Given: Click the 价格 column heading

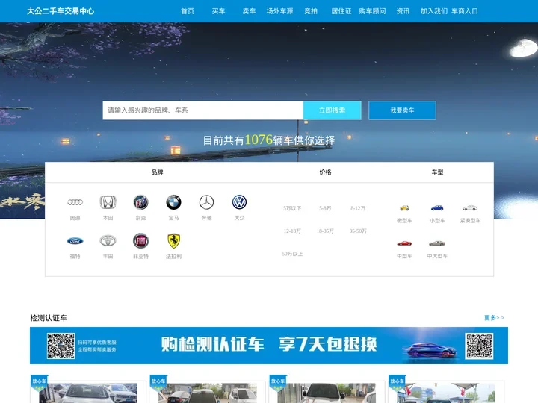Looking at the screenshot, I should click(x=325, y=172).
